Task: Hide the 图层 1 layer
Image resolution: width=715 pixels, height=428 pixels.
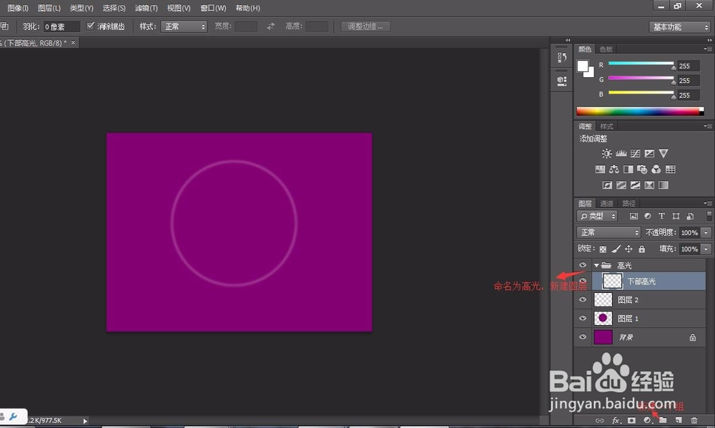Action: [582, 318]
